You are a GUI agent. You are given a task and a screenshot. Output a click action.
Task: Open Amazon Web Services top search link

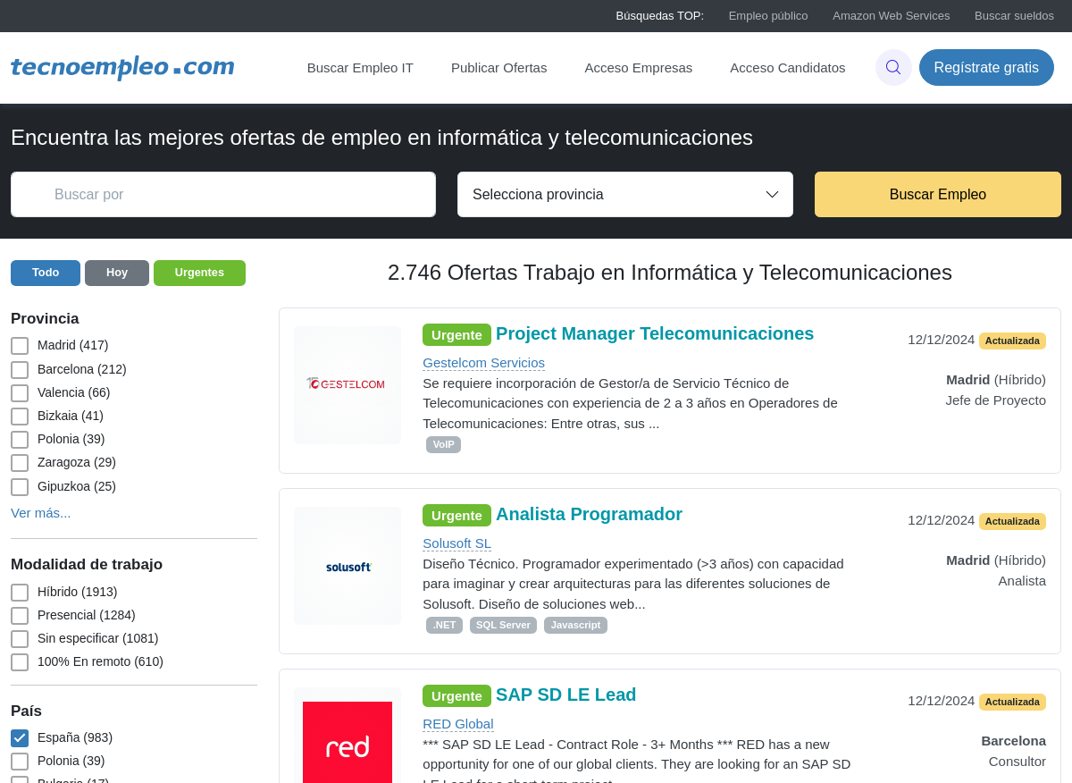click(892, 16)
